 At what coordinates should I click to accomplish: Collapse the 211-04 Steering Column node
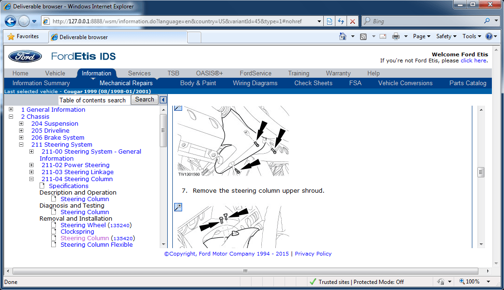click(x=32, y=179)
